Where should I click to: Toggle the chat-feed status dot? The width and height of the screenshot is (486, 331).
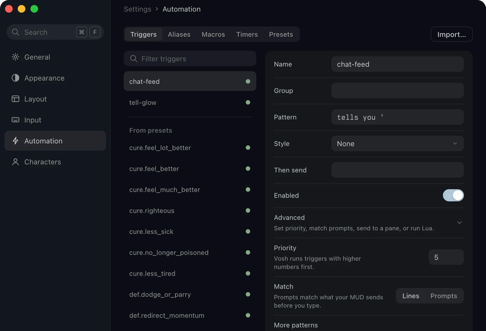[x=248, y=81]
